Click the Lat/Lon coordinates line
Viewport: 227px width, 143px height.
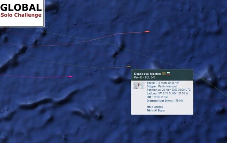point(167,93)
